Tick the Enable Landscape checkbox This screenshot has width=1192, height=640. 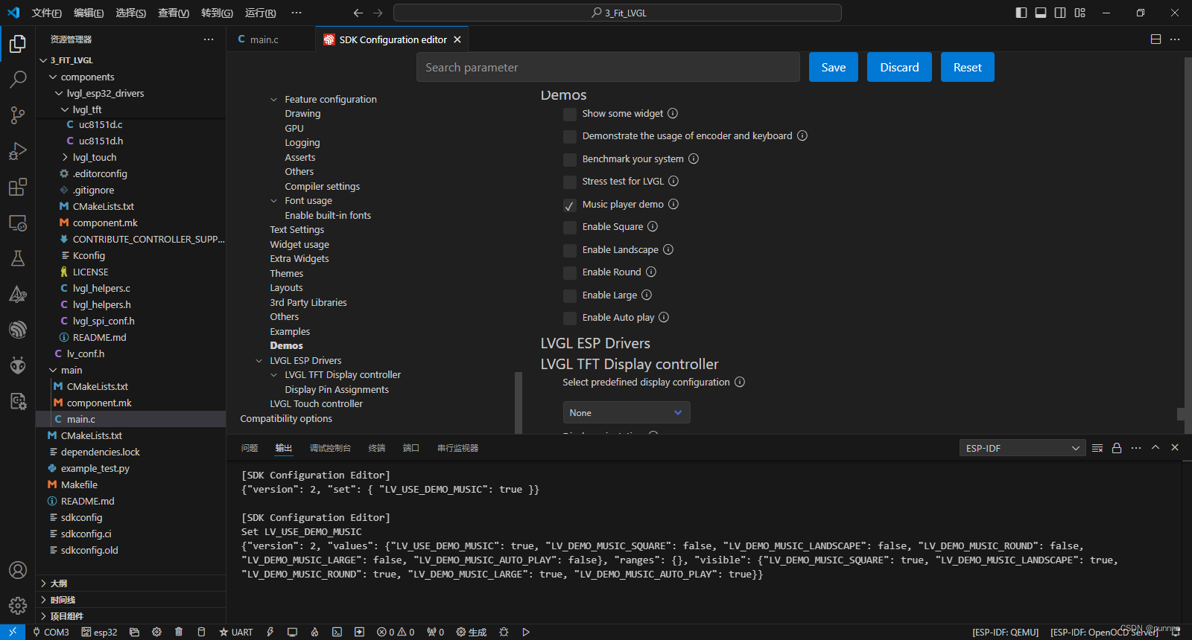pyautogui.click(x=570, y=251)
